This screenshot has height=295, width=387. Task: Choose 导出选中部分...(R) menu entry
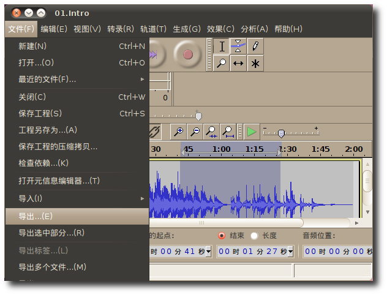click(77, 233)
